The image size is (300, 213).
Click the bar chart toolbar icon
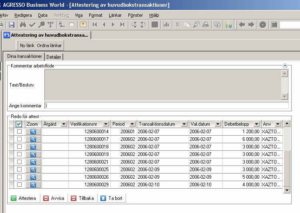[166, 25]
